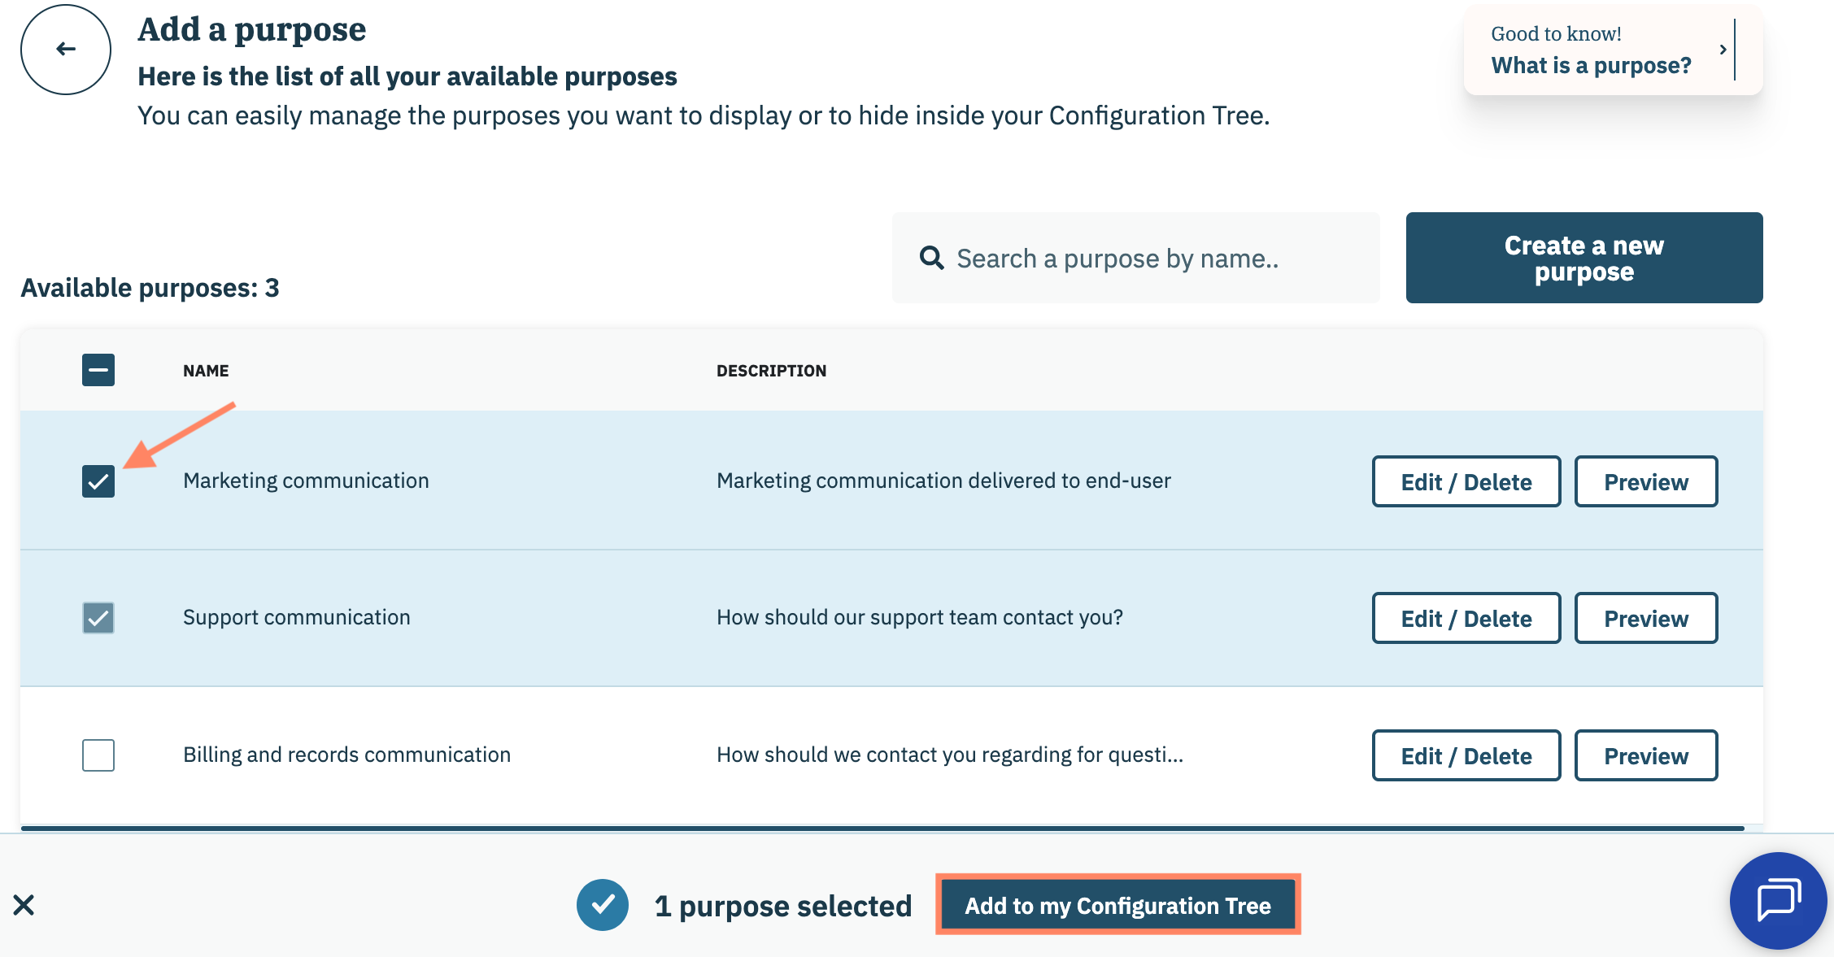Screen dimensions: 1834x957
Task: Preview the Billing and records purpose
Action: click(1645, 755)
